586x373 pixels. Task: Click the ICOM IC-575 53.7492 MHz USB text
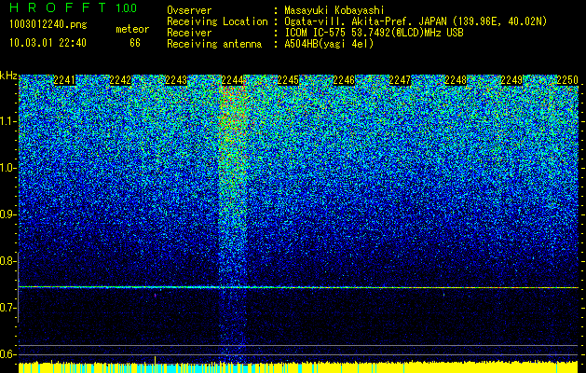[x=374, y=33]
